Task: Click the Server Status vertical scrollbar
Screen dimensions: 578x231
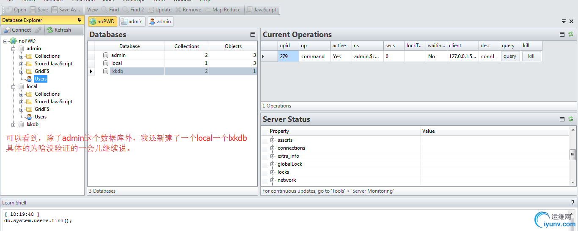Action: (x=573, y=156)
